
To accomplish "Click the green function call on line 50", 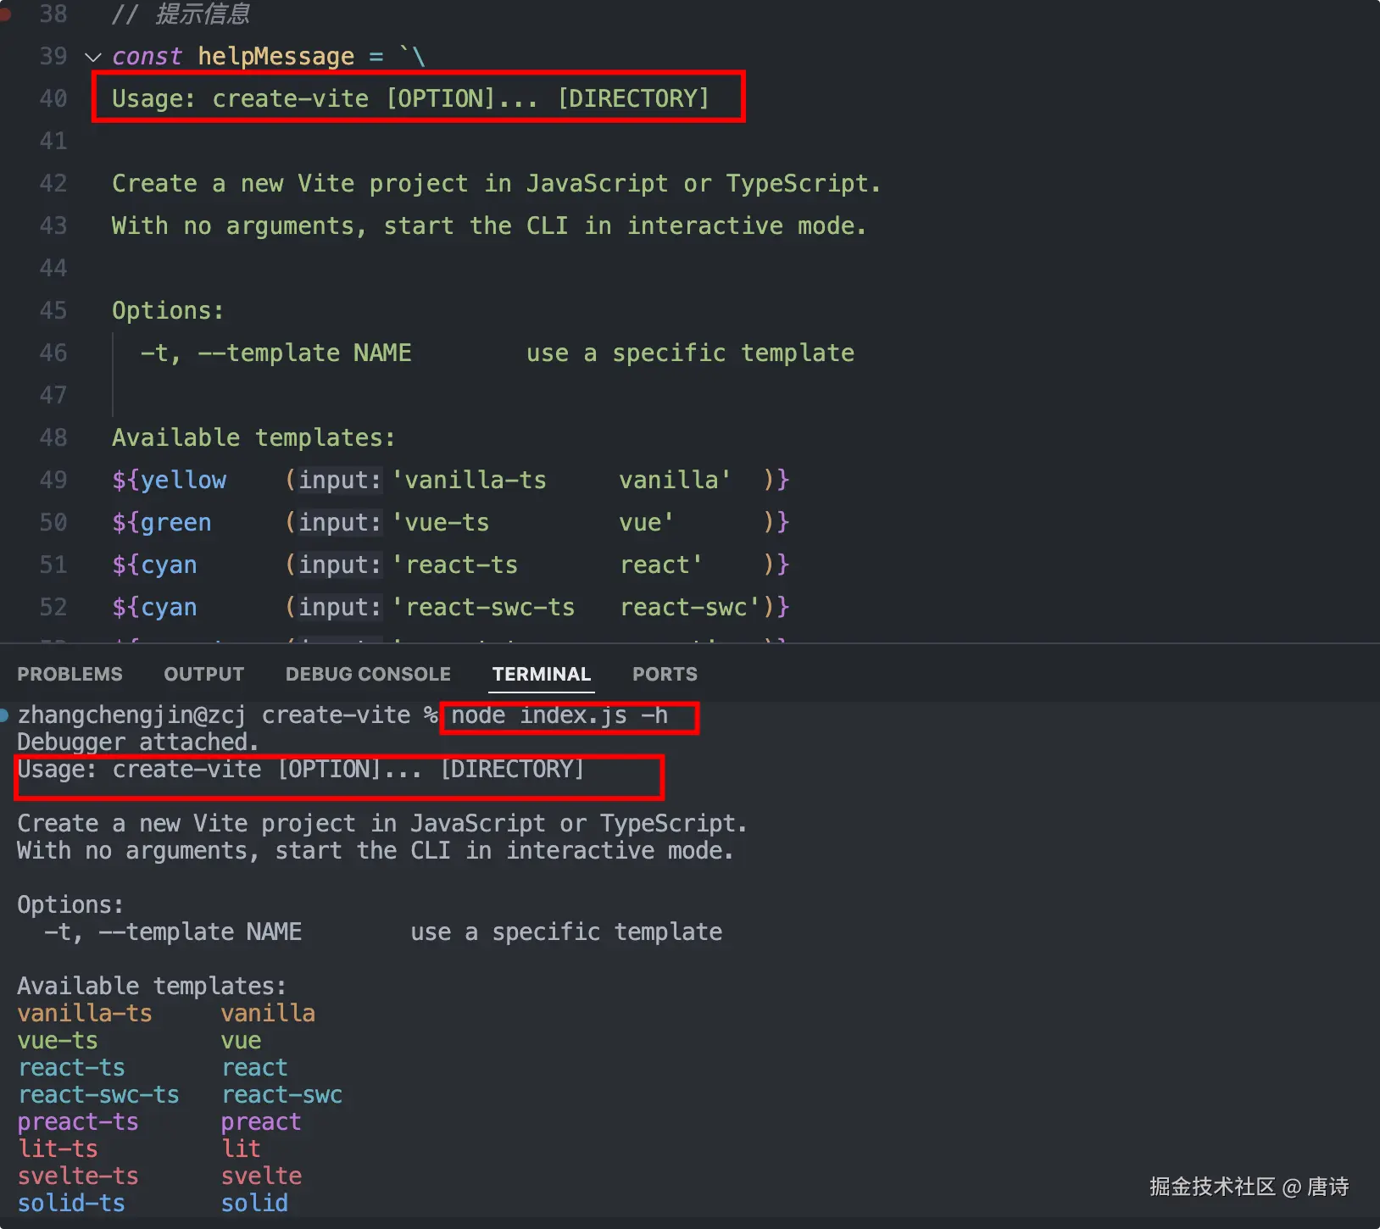I will [x=175, y=522].
